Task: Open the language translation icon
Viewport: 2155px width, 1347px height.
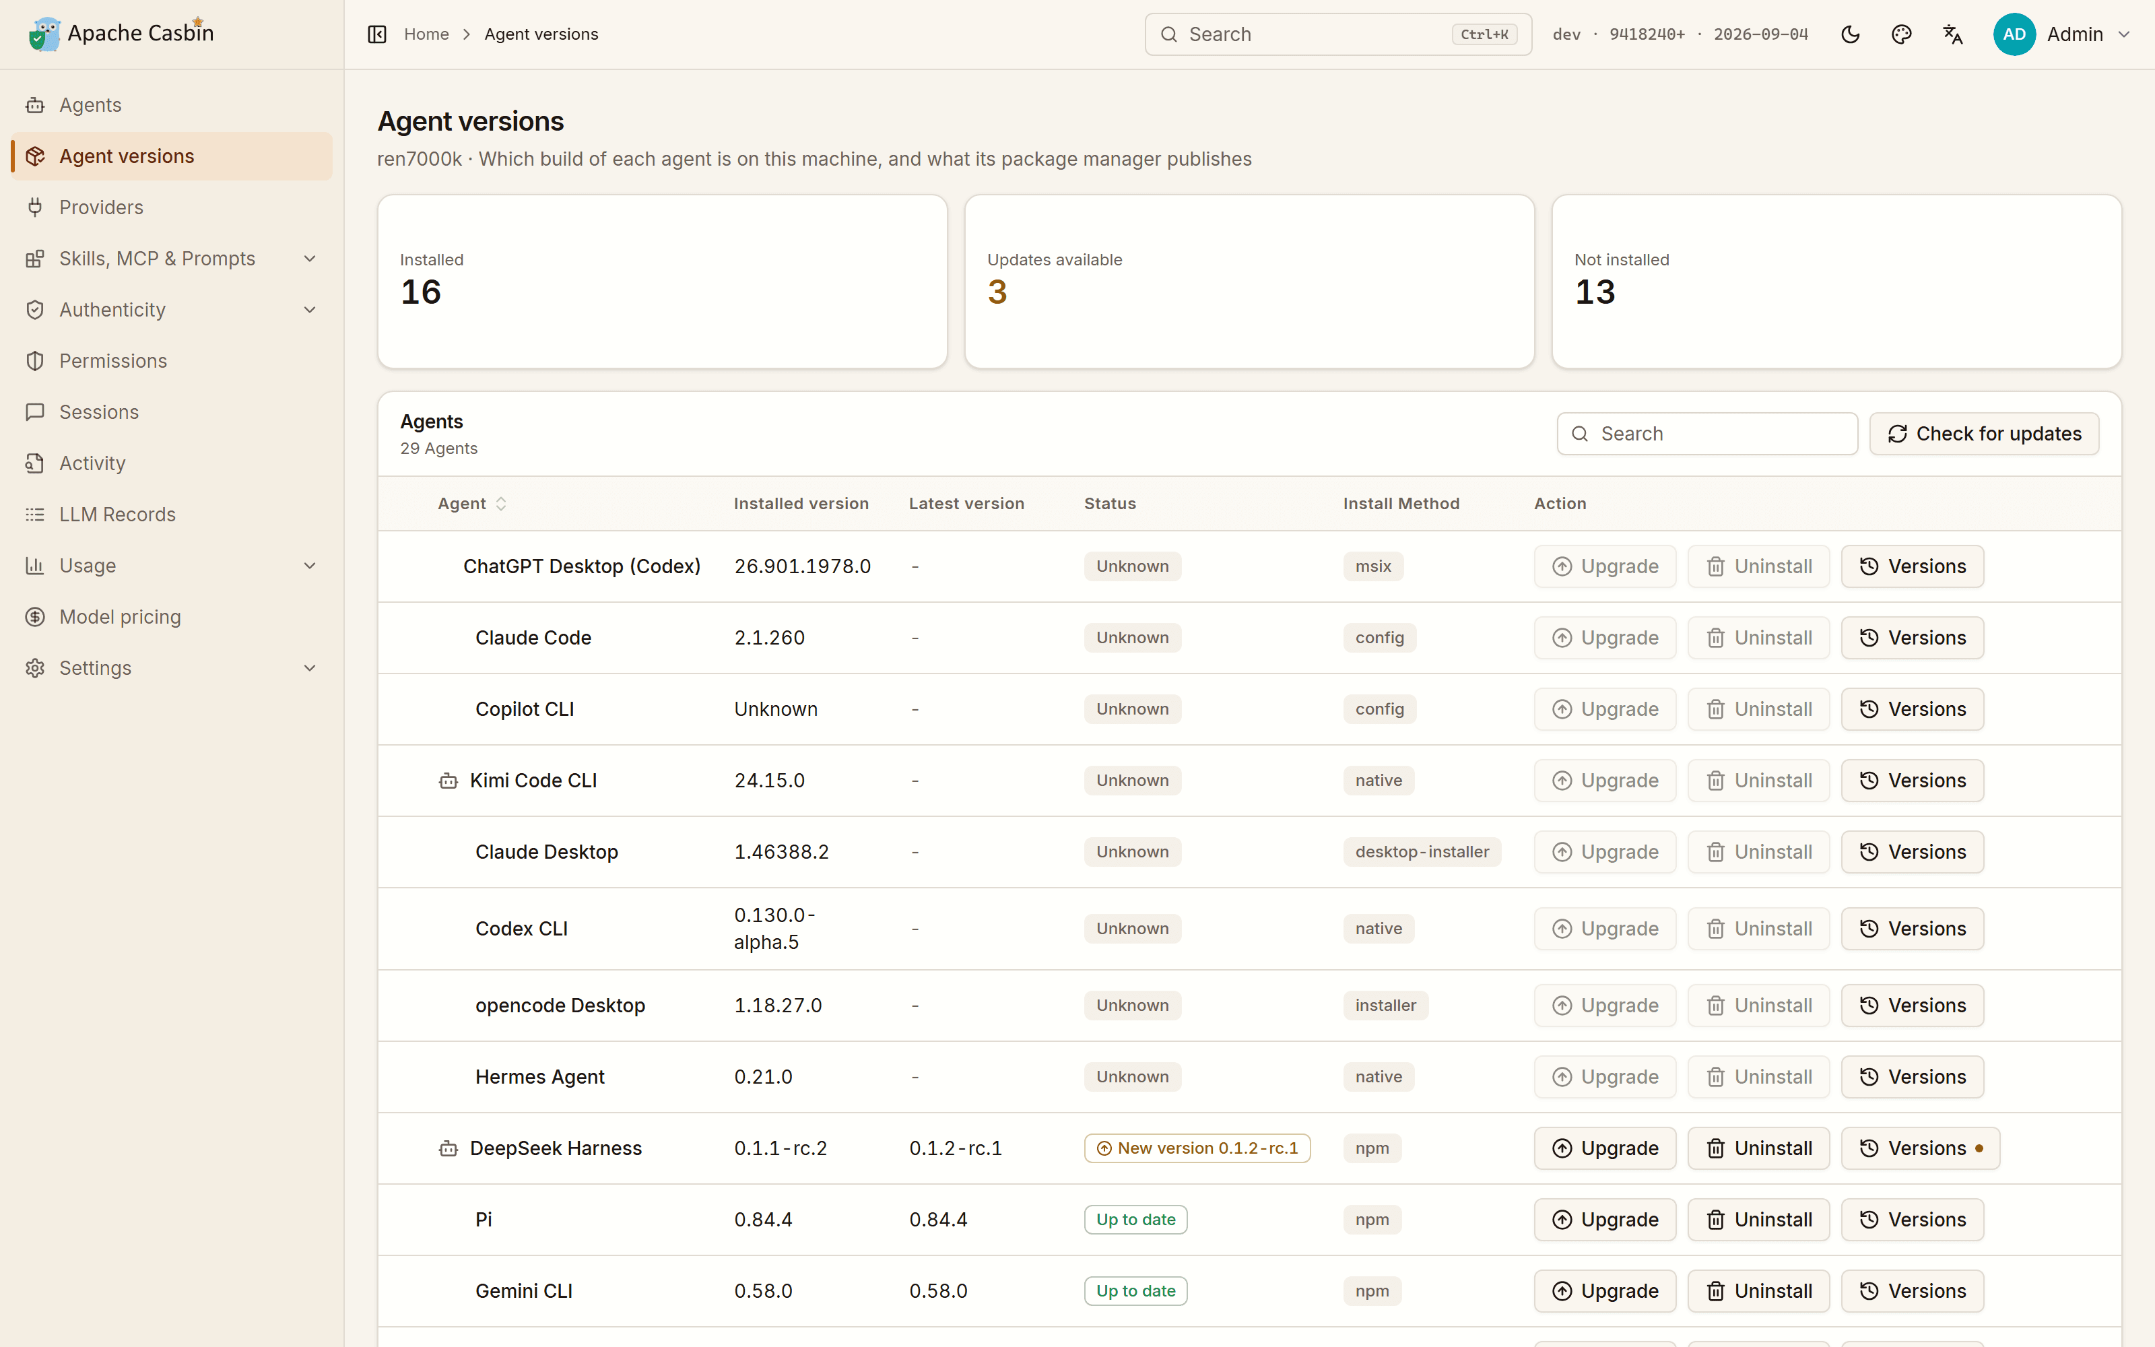Action: coord(1953,34)
